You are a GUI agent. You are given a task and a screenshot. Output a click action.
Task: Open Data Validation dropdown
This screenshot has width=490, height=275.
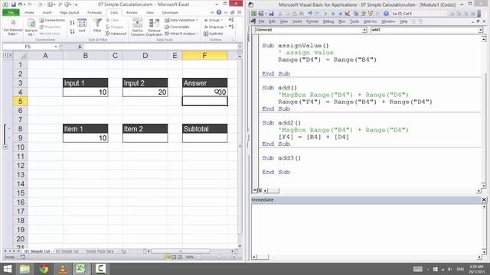(181, 21)
